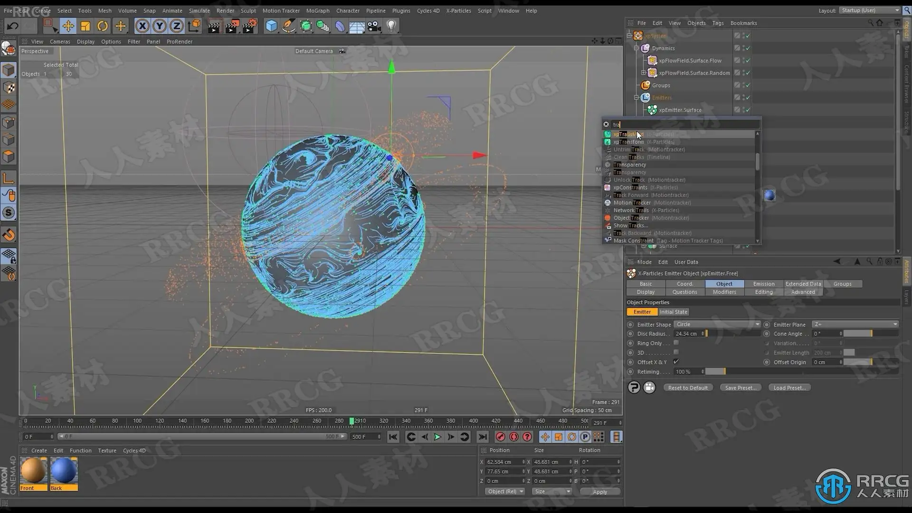Click the Apply button in coordinates
Image resolution: width=912 pixels, height=513 pixels.
[599, 492]
